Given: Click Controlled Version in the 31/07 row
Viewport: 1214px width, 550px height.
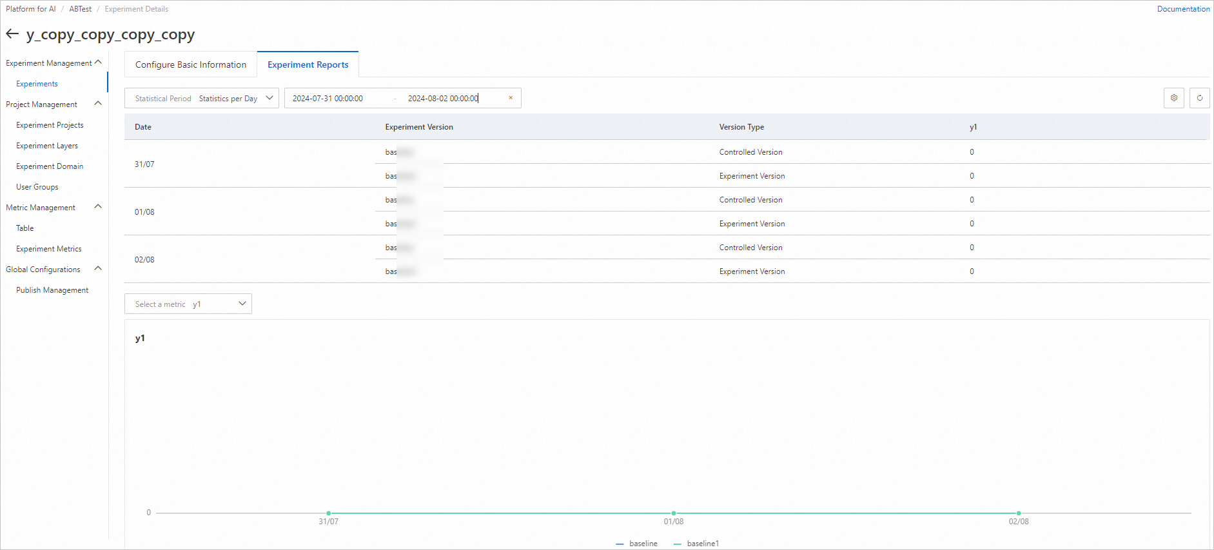Looking at the screenshot, I should (750, 152).
